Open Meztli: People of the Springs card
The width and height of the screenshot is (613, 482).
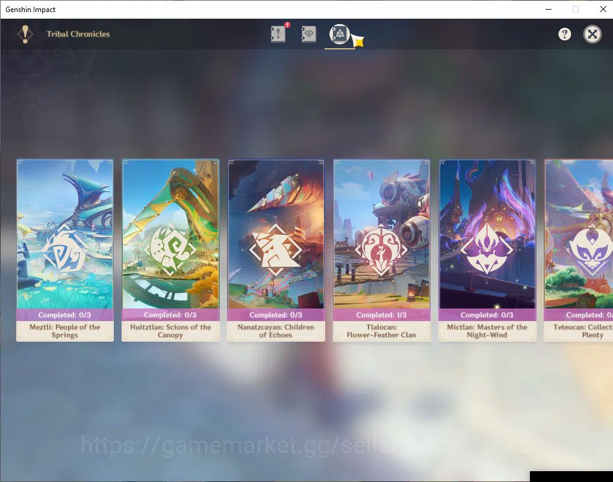[65, 250]
